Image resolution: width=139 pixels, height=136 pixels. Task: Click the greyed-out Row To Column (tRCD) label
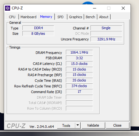(44, 109)
